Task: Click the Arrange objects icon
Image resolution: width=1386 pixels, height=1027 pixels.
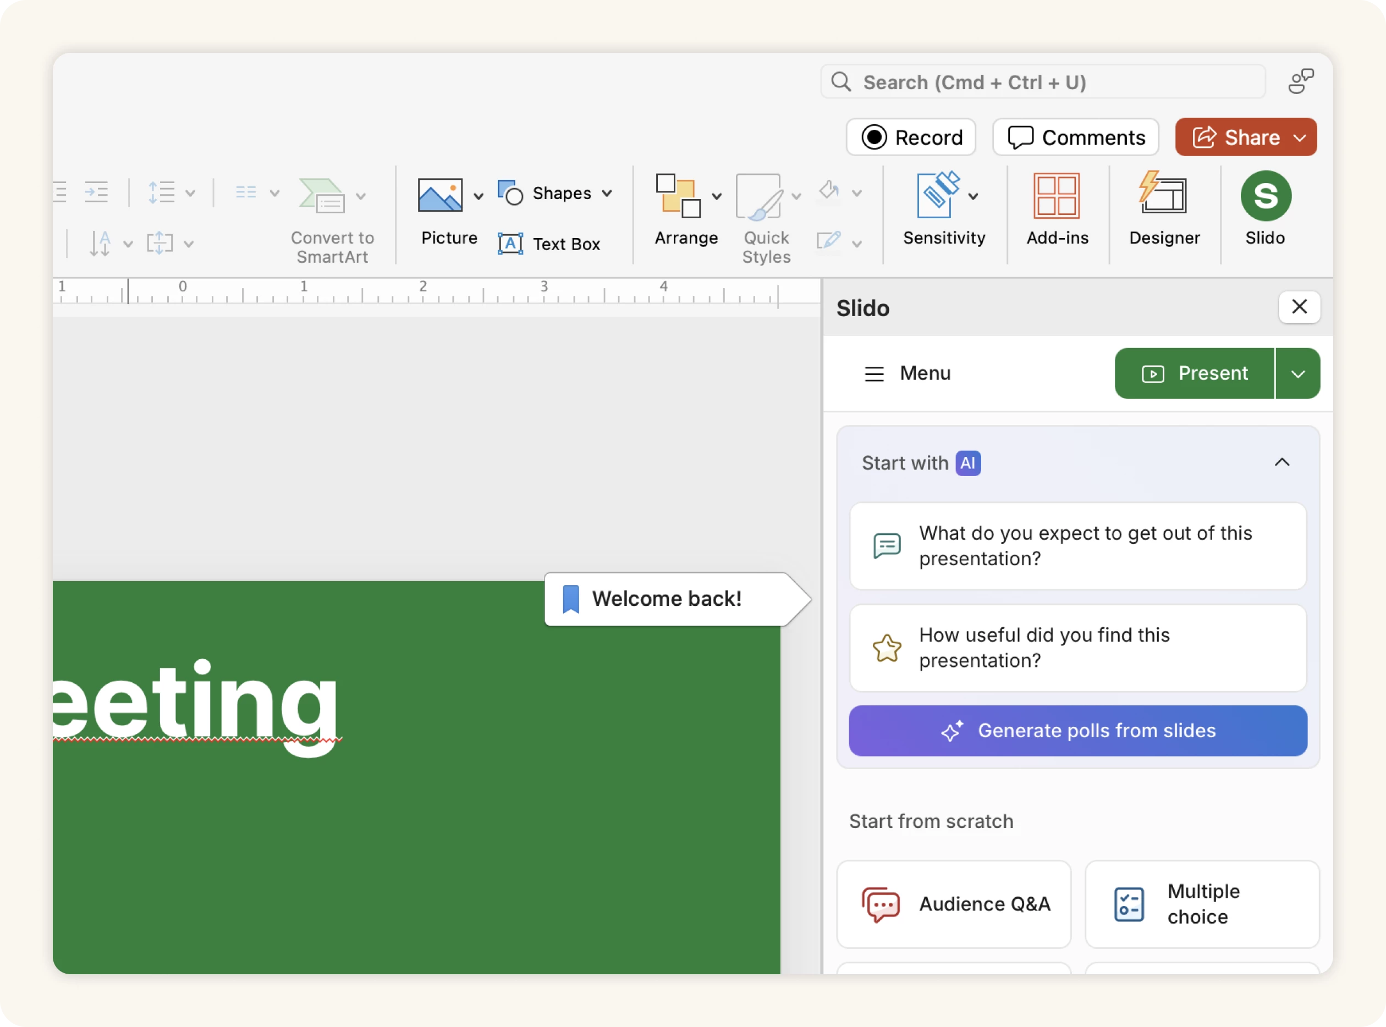Action: [x=678, y=196]
